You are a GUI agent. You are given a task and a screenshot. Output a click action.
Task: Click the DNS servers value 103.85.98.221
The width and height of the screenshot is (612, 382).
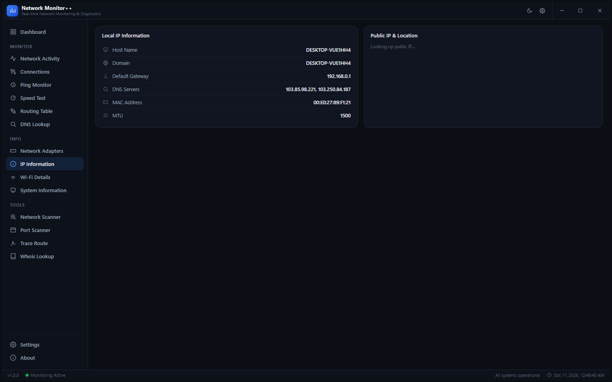pos(301,89)
